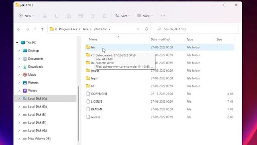Click the Rename icon in toolbar

point(80,16)
